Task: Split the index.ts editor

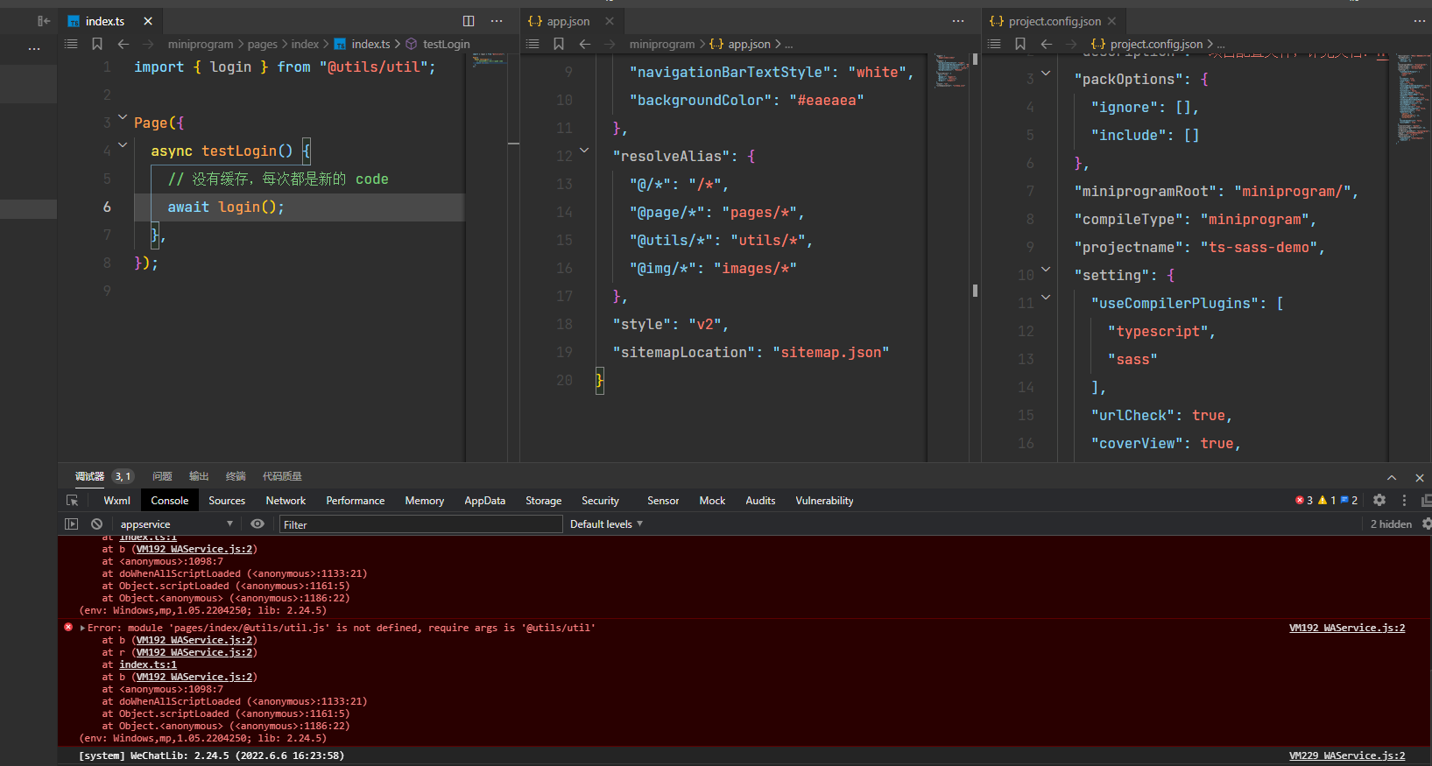Action: 469,21
